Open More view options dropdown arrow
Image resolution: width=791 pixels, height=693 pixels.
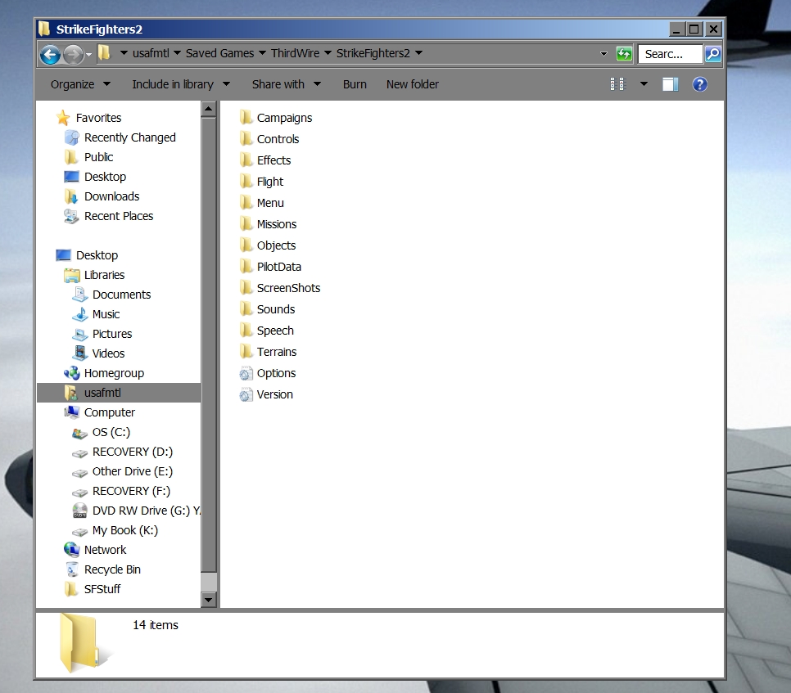click(x=644, y=84)
